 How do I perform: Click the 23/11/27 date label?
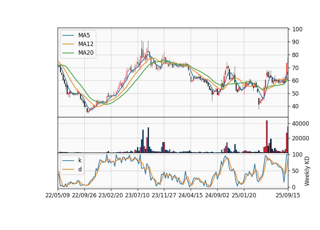point(164,195)
